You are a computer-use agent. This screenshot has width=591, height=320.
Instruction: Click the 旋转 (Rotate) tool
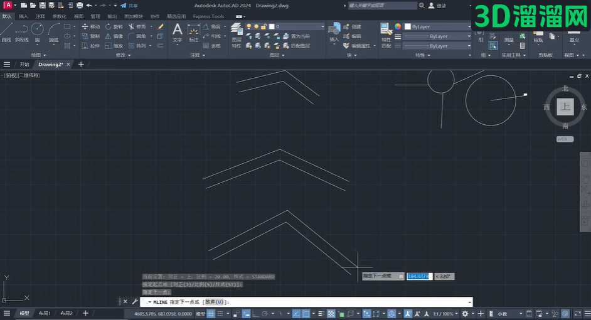114,26
